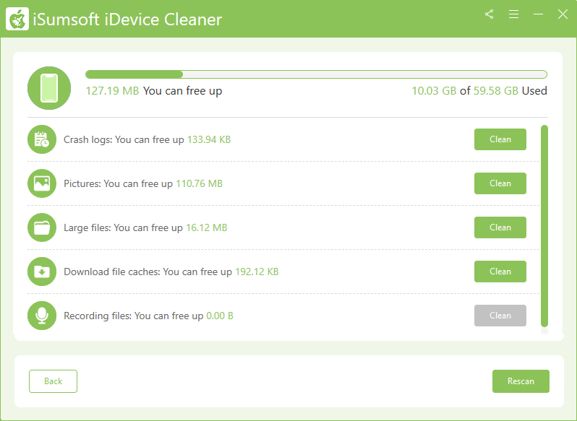Select the 192.12 KB download caches size
577x421 pixels.
tap(257, 272)
